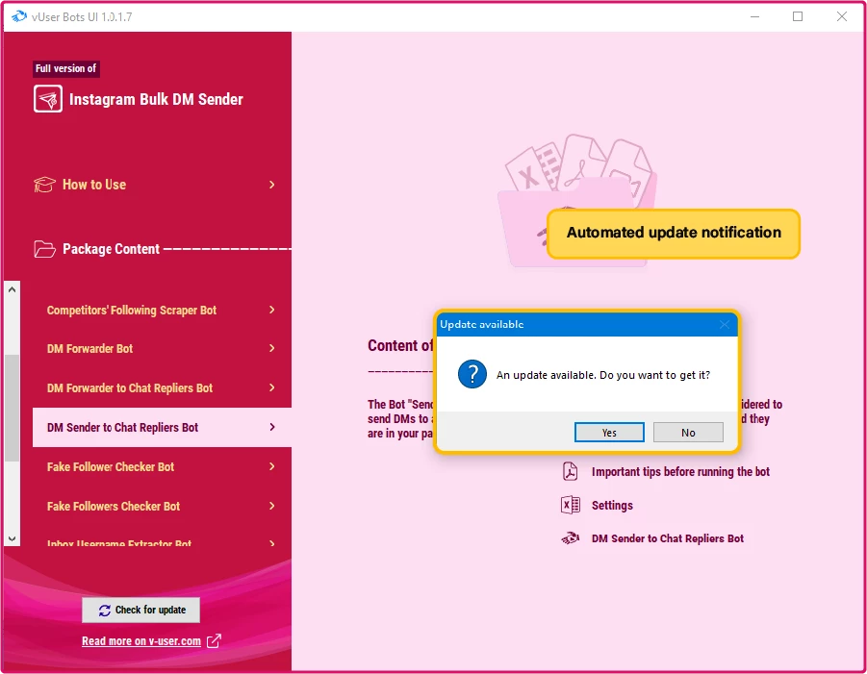Expand Fake Follower Checker Bot arrow
Image resolution: width=867 pixels, height=674 pixels.
coord(272,467)
